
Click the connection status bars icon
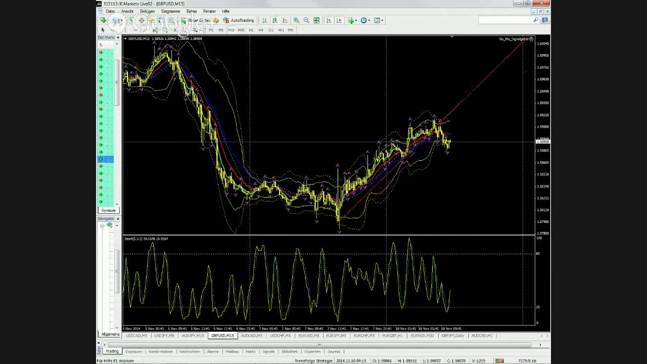499,360
